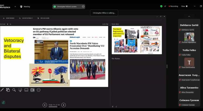
Task: Advance to next slide arrow
Action: 63,105
